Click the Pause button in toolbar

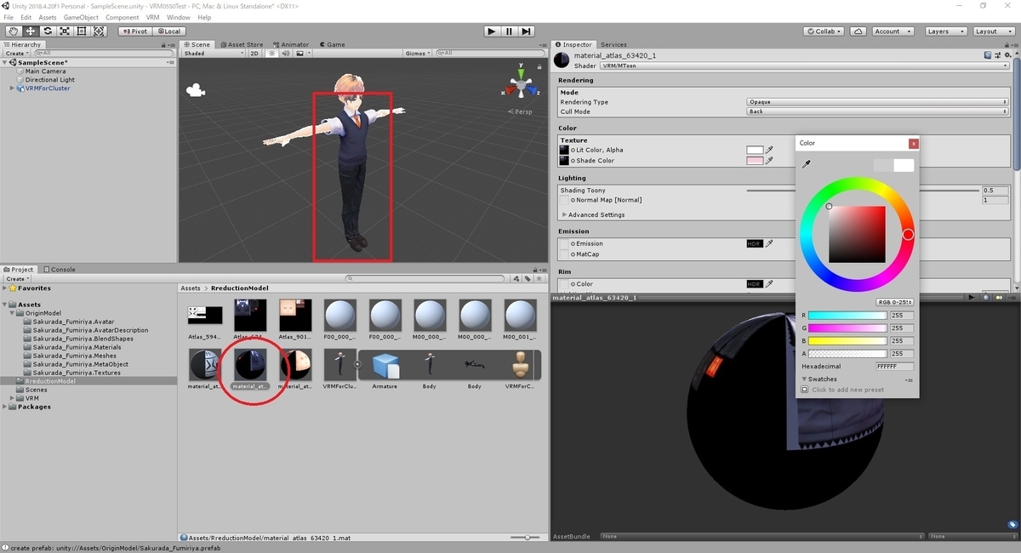pos(509,31)
